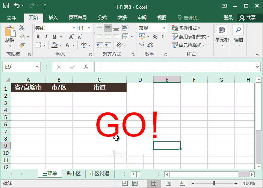Click the Select All corner triangle
Screen dimensions: 263x188
[8, 79]
